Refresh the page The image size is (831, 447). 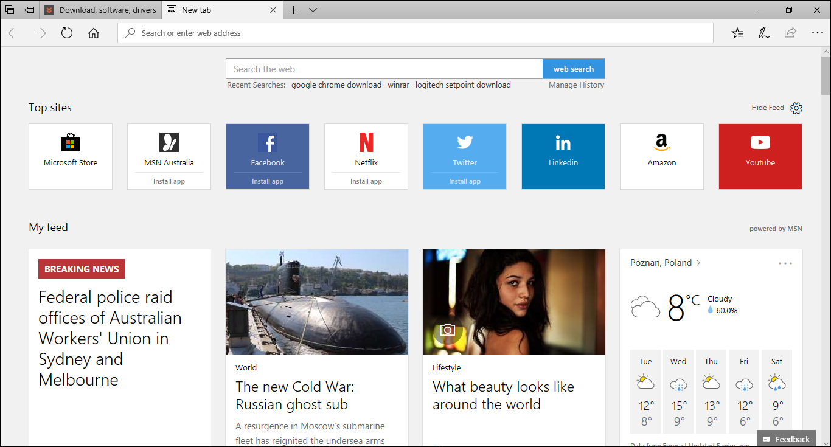67,33
